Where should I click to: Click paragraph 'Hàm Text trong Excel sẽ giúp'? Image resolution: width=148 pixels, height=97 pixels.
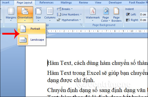(97, 73)
